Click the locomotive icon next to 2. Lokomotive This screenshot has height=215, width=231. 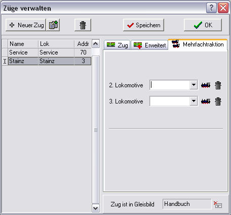click(206, 85)
